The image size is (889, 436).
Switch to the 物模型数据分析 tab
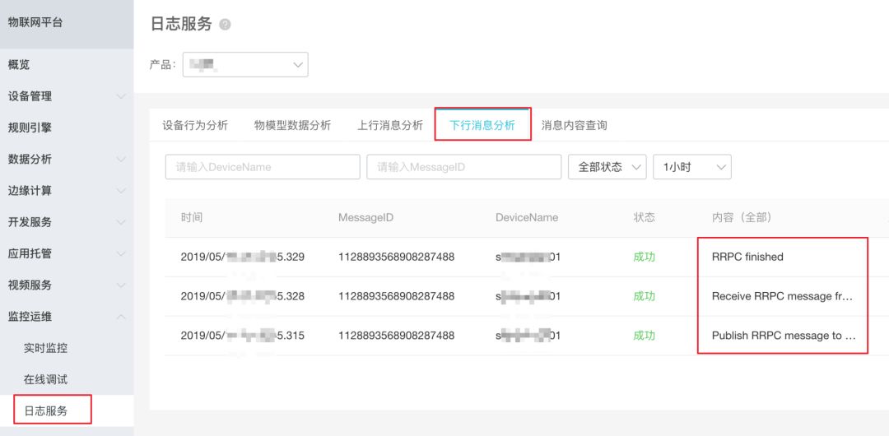tap(292, 125)
